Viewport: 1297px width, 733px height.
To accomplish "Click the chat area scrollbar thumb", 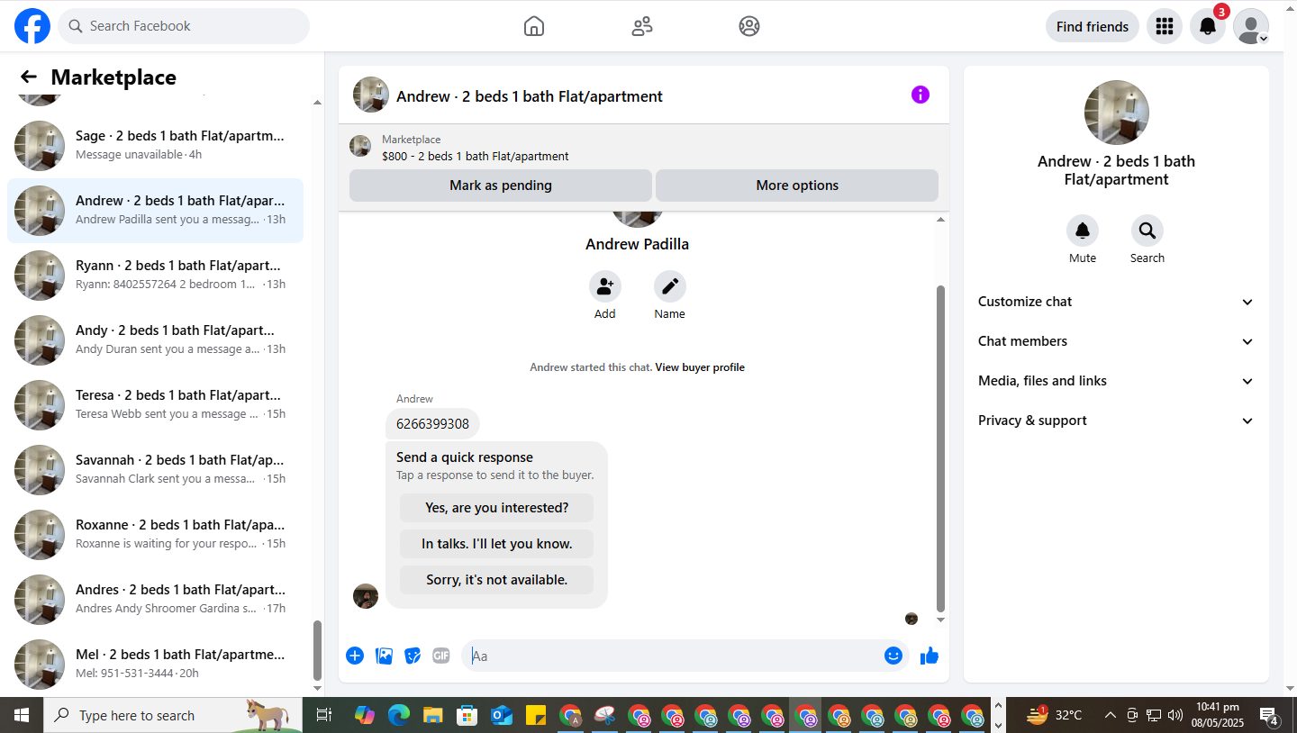I will point(941,448).
